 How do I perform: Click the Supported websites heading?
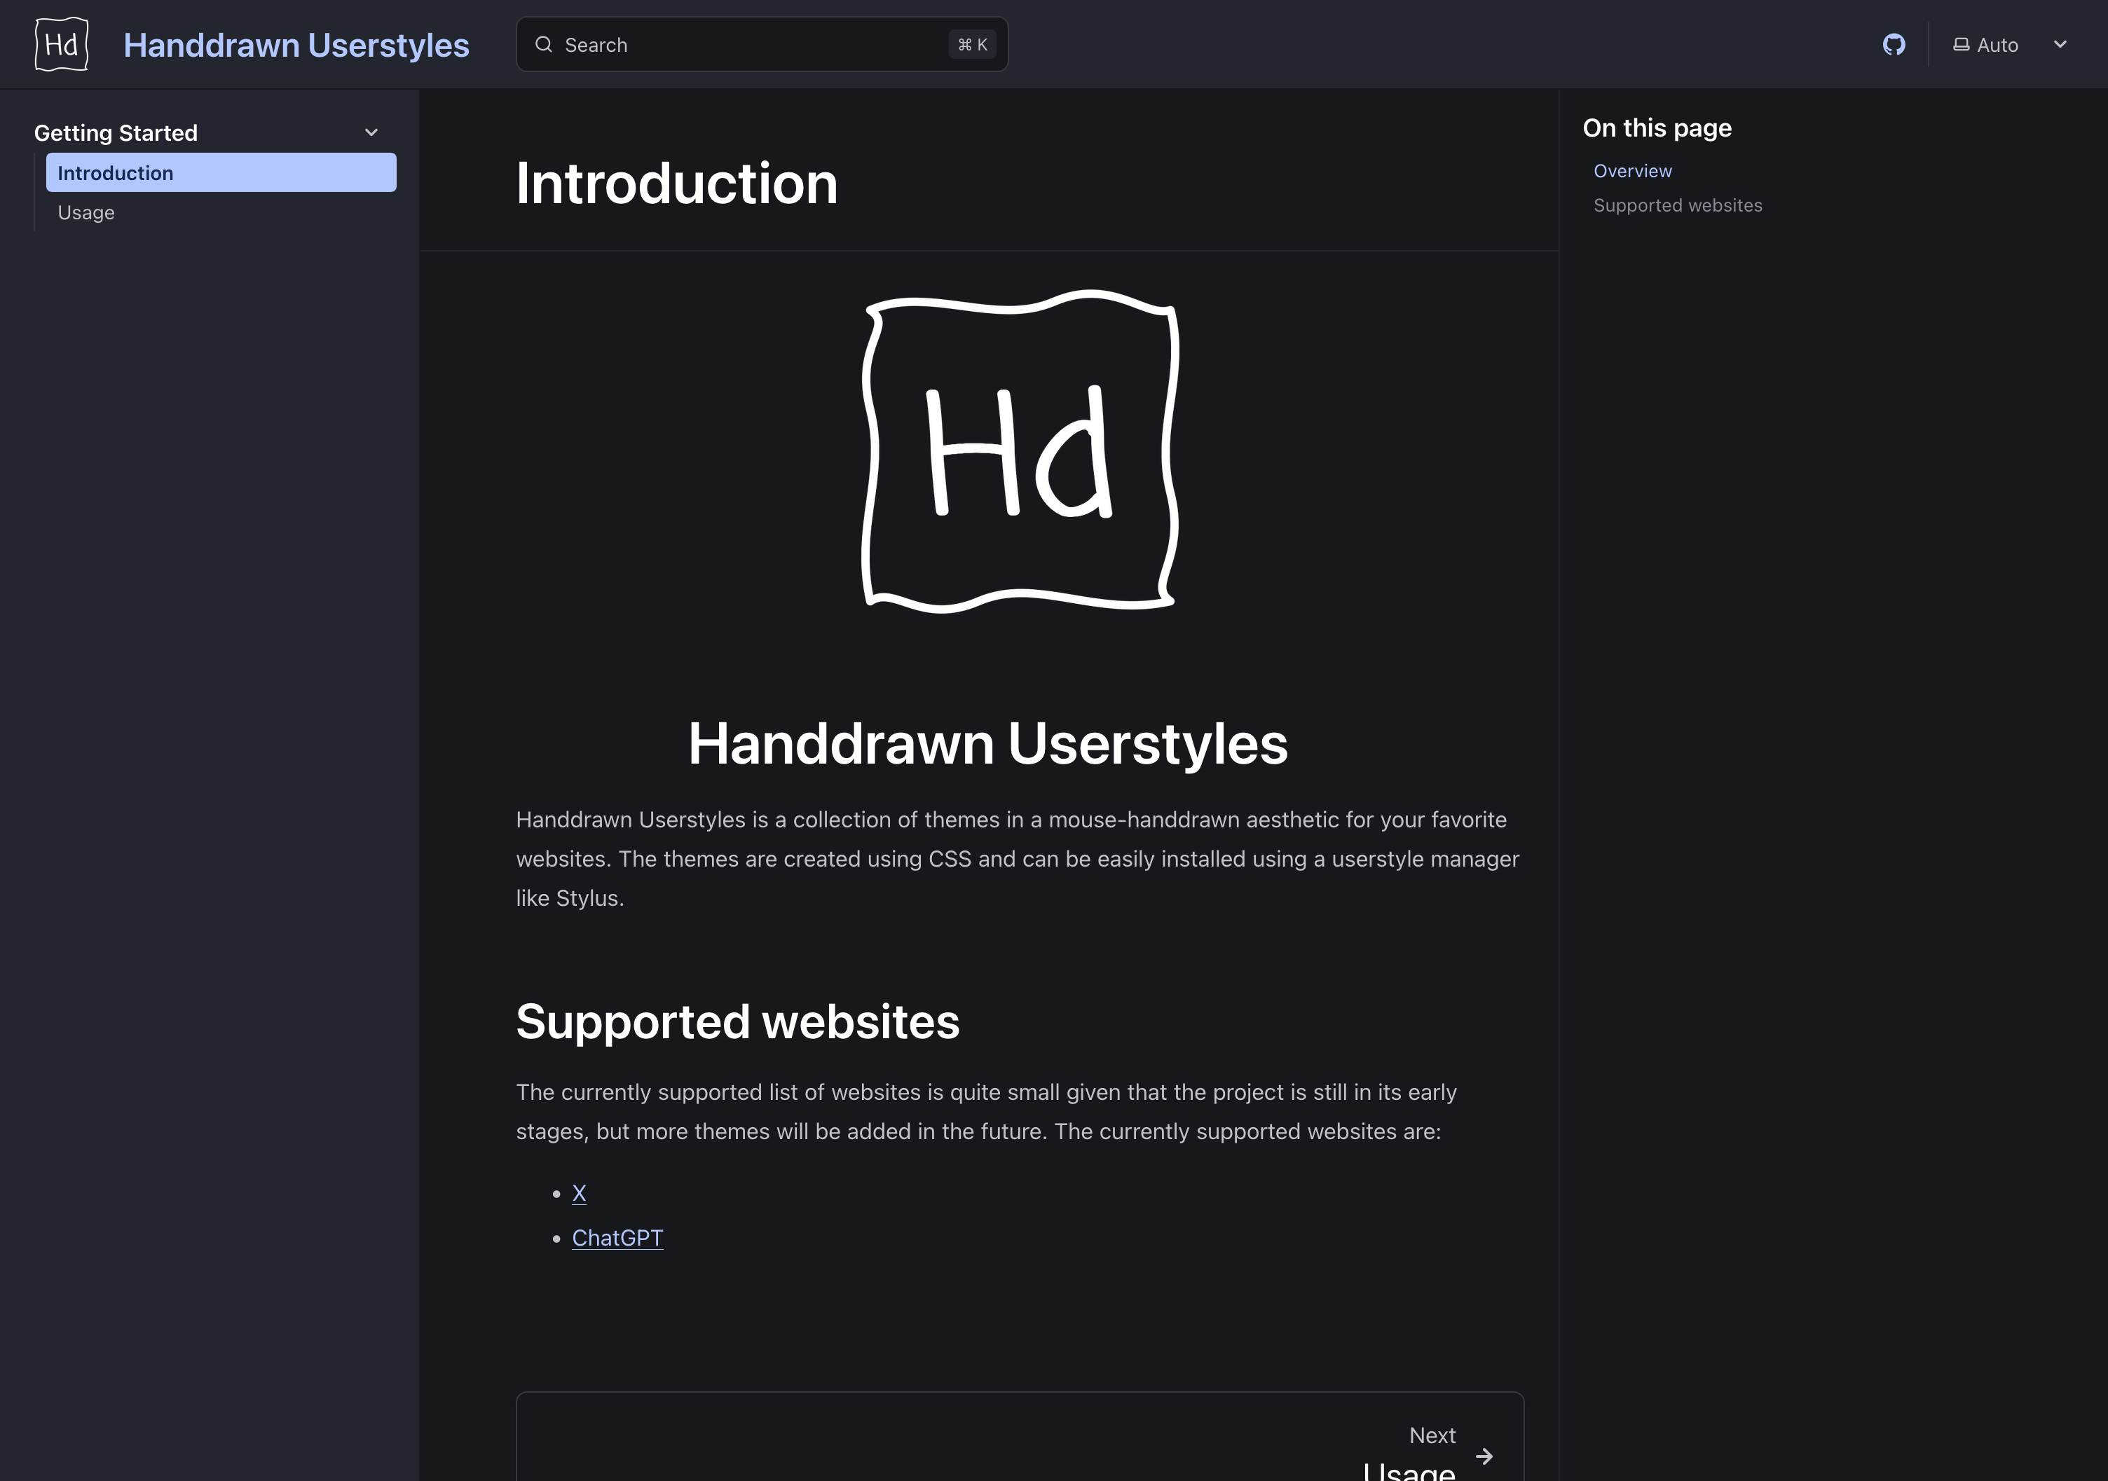pos(737,1021)
